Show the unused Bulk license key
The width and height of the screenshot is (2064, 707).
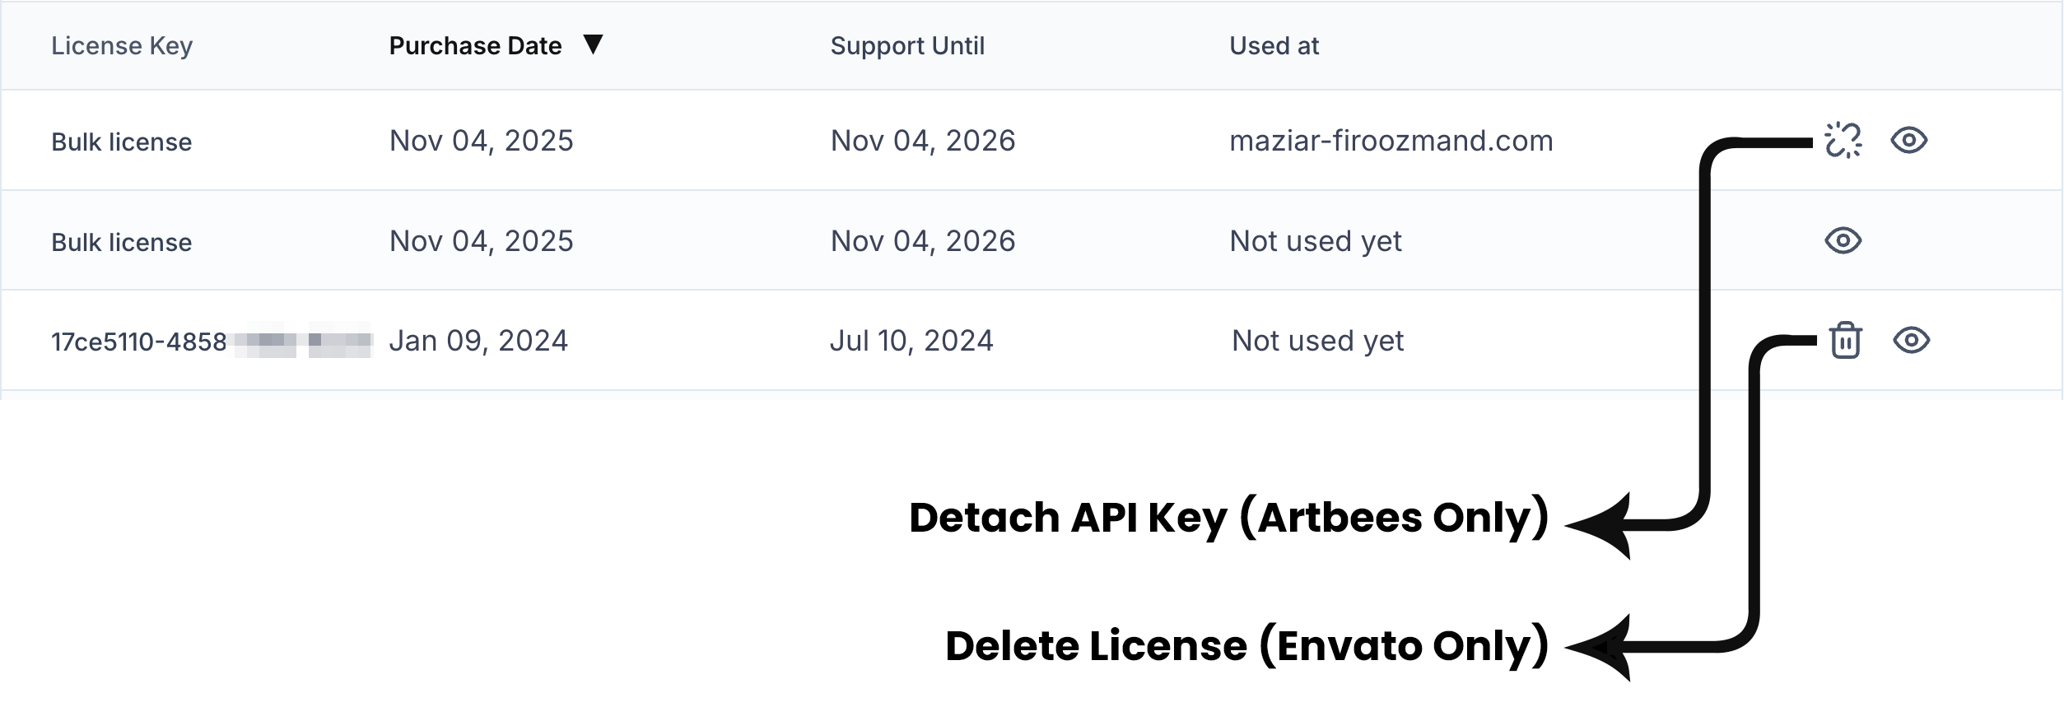[1843, 240]
